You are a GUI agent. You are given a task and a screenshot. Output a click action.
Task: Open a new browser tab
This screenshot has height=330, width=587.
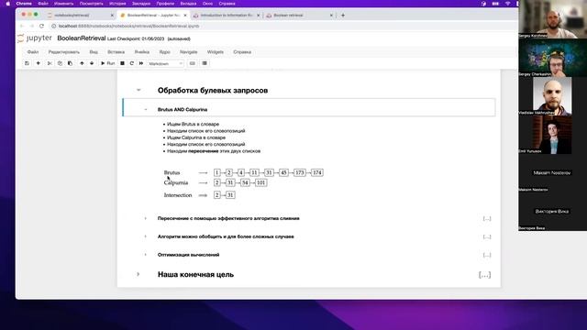click(343, 16)
